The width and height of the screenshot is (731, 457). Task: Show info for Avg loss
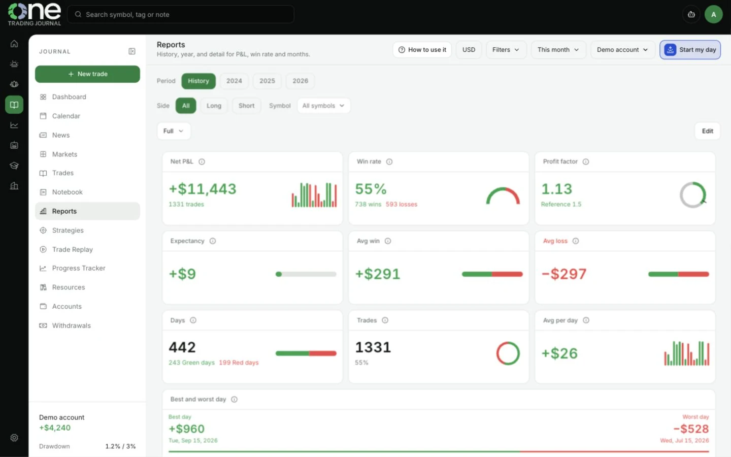pyautogui.click(x=576, y=241)
